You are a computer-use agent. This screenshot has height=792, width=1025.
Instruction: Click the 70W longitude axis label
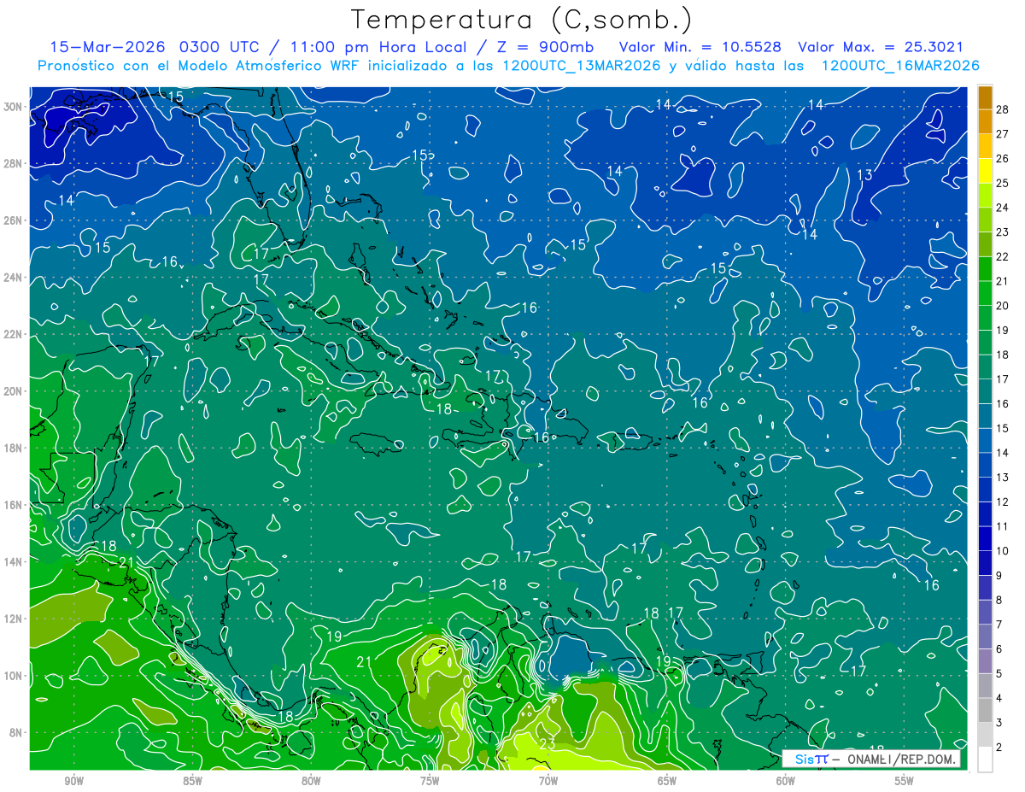coord(548,781)
